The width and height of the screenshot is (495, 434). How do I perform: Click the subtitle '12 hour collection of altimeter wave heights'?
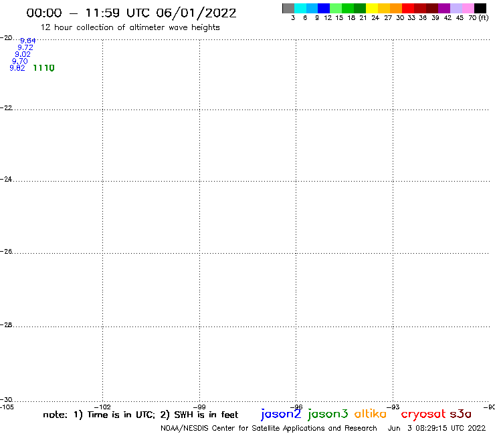pyautogui.click(x=130, y=27)
